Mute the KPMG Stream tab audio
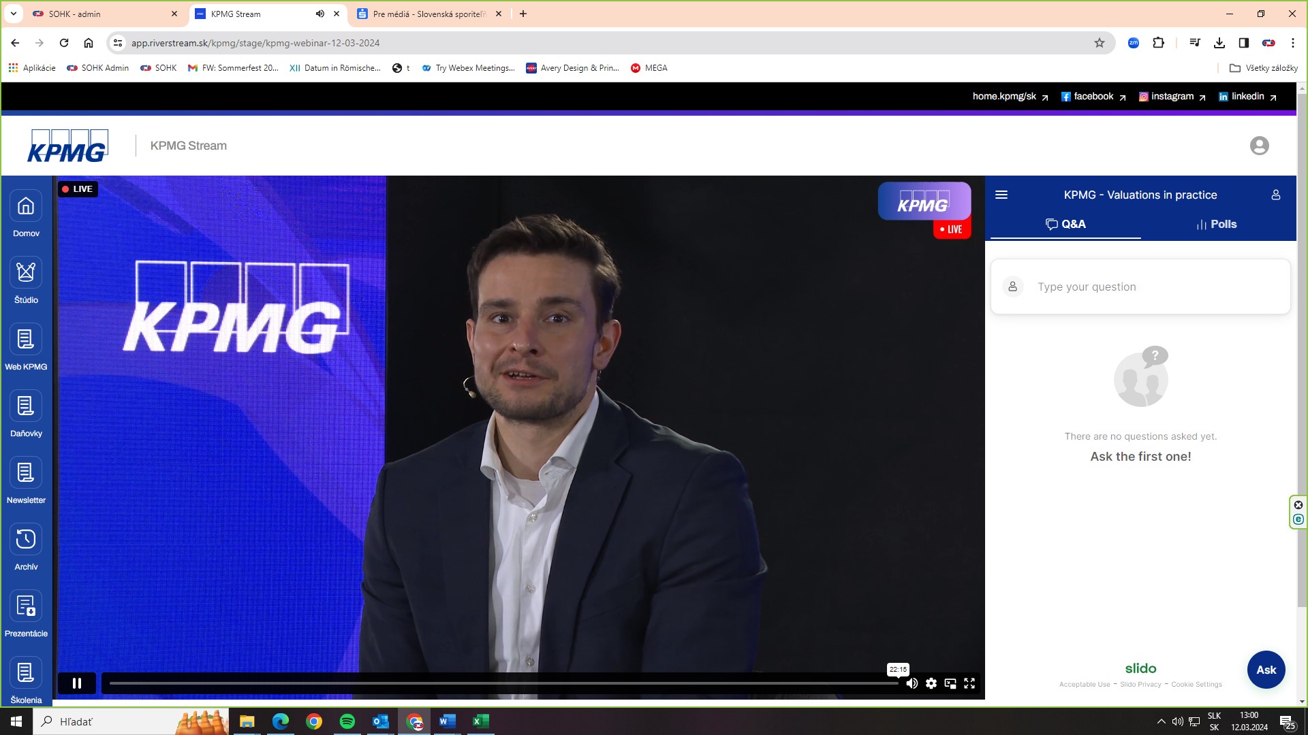This screenshot has width=1308, height=735. click(x=320, y=14)
